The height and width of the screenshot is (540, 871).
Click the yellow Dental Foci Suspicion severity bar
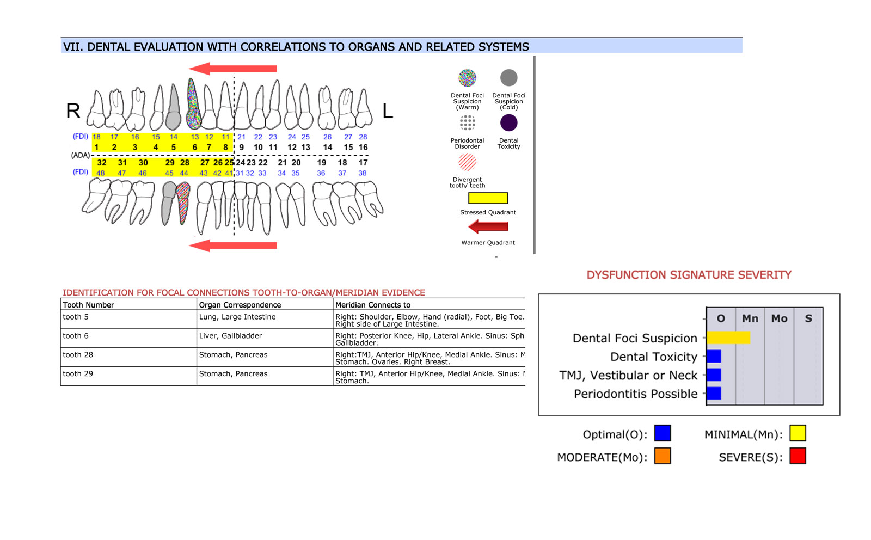point(728,338)
